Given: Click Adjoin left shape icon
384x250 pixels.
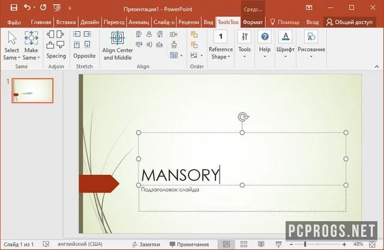Looking at the screenshot, I should 50,34.
